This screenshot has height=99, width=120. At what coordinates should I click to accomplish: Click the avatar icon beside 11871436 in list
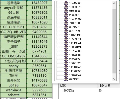pos(66,35)
